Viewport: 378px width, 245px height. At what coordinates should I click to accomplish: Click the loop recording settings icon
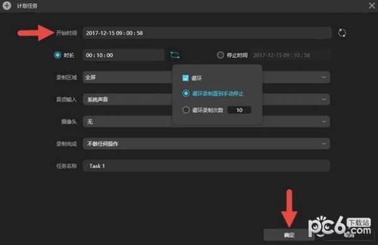tap(175, 55)
